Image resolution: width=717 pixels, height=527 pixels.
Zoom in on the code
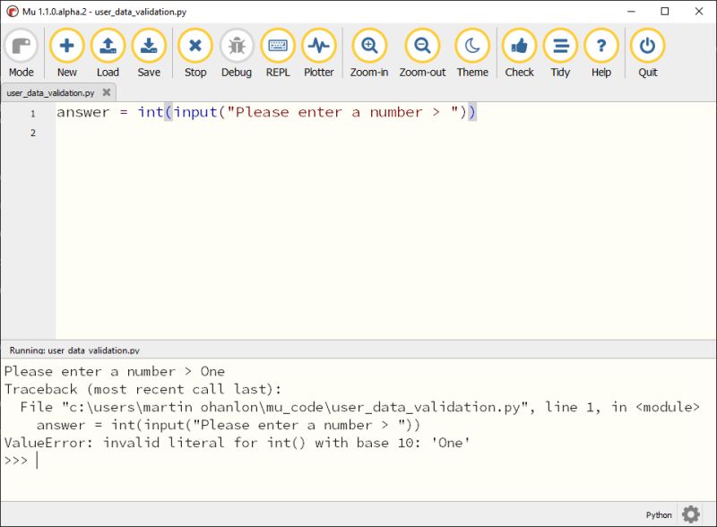(369, 49)
